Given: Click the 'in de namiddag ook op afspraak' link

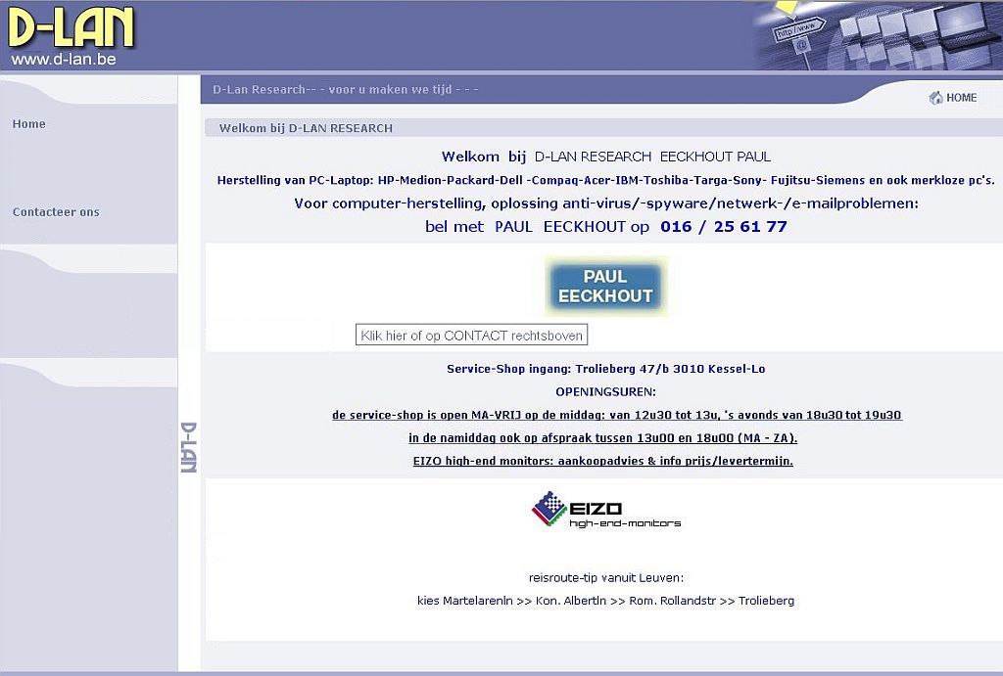Looking at the screenshot, I should pyautogui.click(x=602, y=437).
